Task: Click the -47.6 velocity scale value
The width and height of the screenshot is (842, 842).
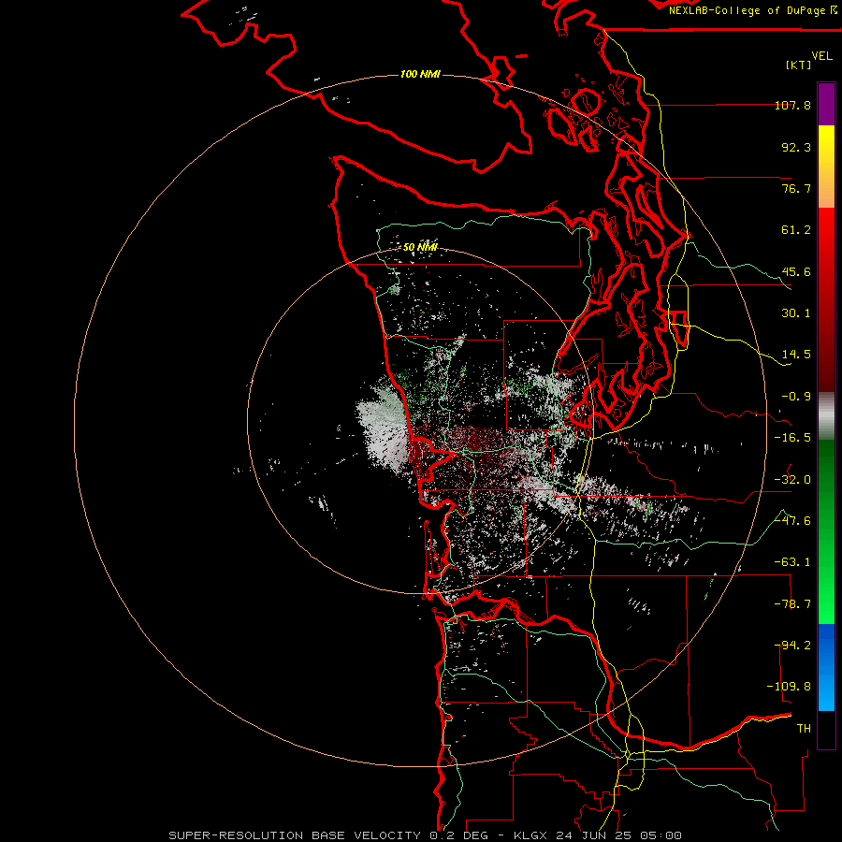Action: [792, 521]
